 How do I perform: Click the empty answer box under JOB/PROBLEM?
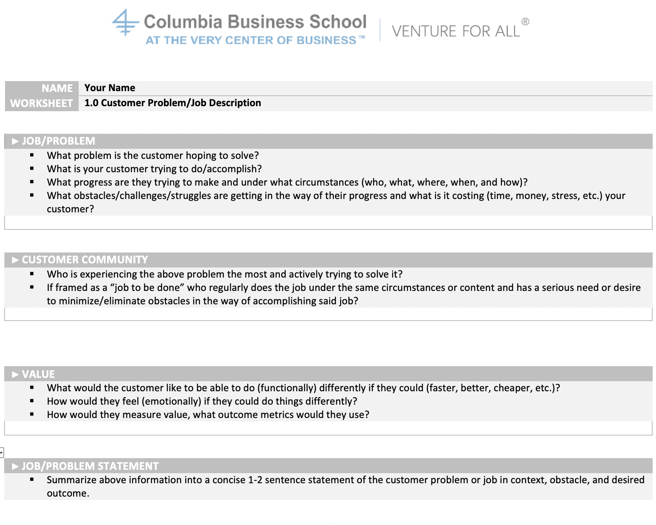pos(328,223)
